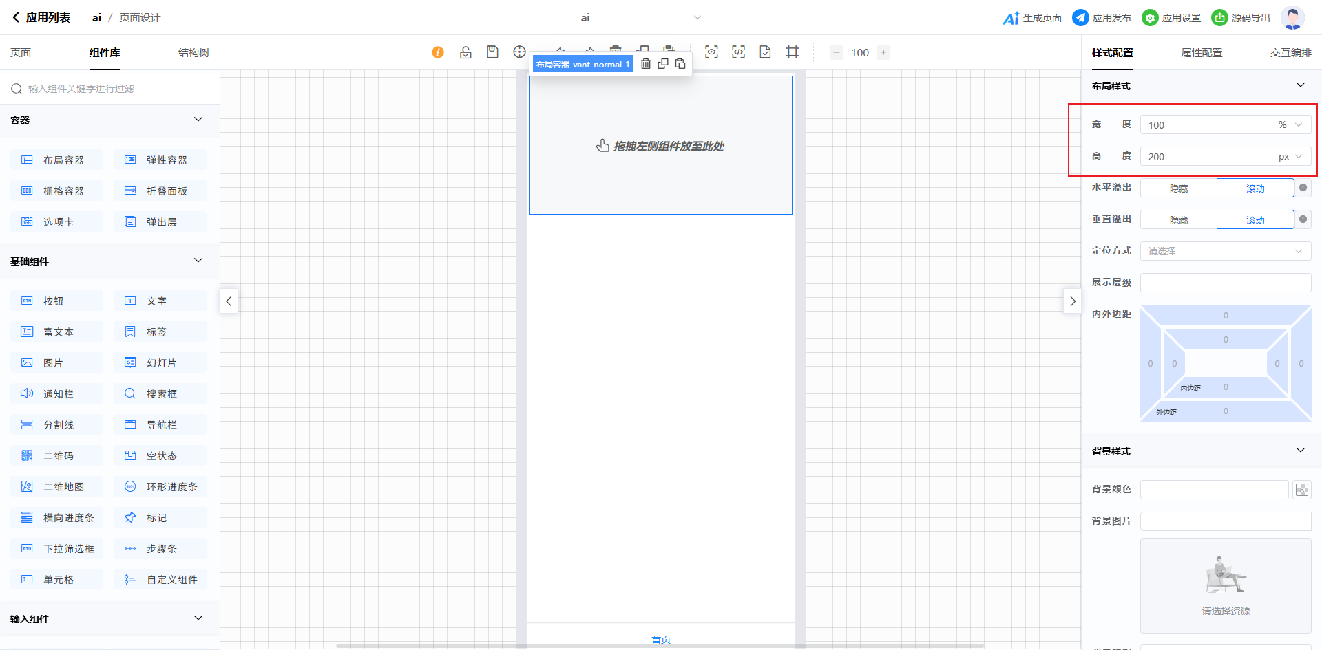
Task: Click the lock icon in toolbar
Action: click(x=465, y=52)
